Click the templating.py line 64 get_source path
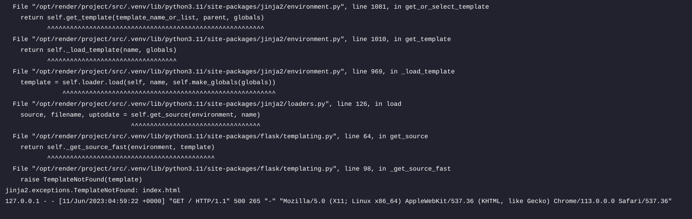Viewport: 692px width, 219px height. pos(220,136)
